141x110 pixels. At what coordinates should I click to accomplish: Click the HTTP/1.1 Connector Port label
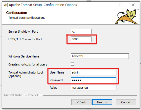[x=25, y=39]
